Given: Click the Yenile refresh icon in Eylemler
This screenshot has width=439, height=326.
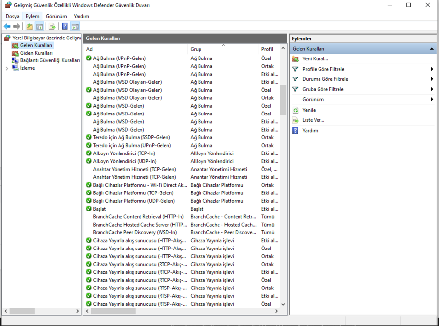Looking at the screenshot, I should (295, 110).
